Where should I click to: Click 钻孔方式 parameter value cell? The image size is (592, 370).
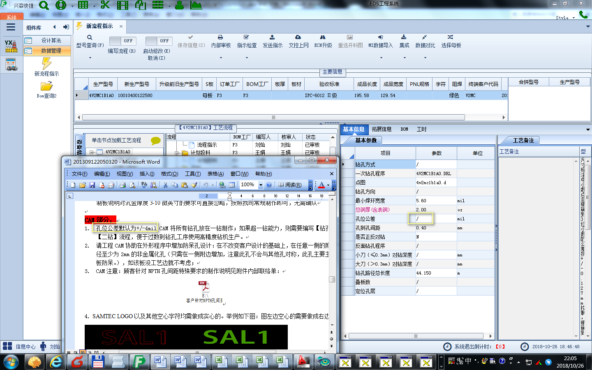point(436,164)
